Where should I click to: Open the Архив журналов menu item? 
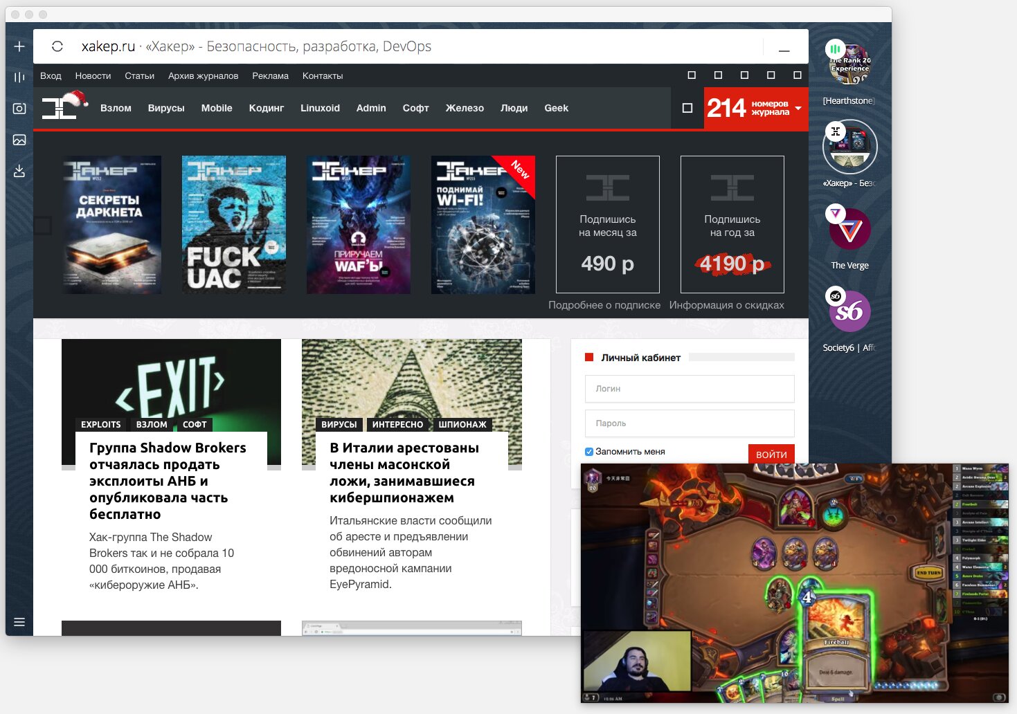[x=203, y=76]
